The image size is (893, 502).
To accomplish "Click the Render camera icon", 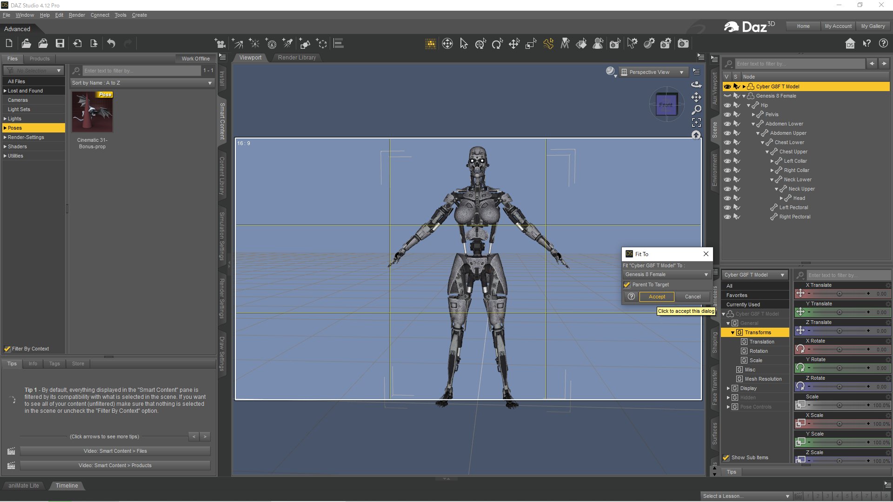I will (x=683, y=44).
